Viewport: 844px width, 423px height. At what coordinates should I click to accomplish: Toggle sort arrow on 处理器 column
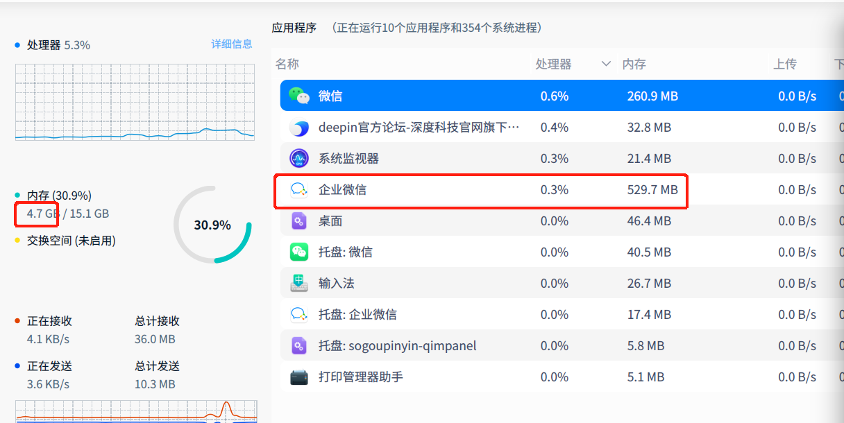[x=606, y=64]
